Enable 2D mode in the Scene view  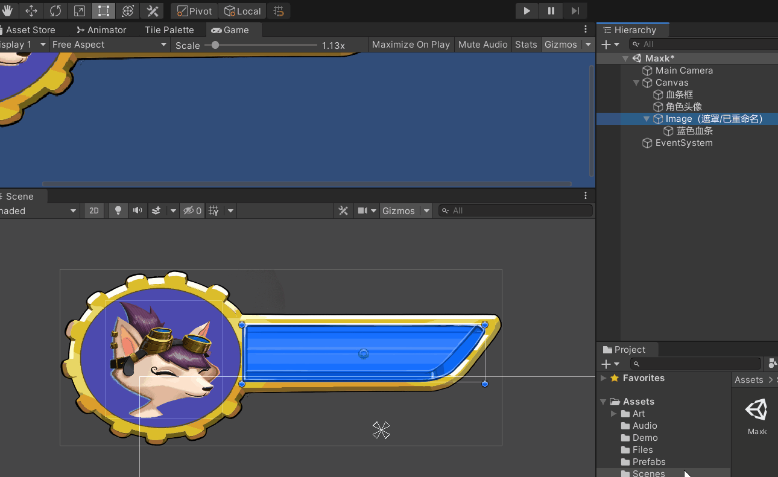[x=93, y=210]
